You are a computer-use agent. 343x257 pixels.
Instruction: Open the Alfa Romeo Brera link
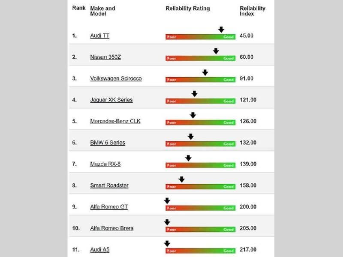[x=112, y=228]
